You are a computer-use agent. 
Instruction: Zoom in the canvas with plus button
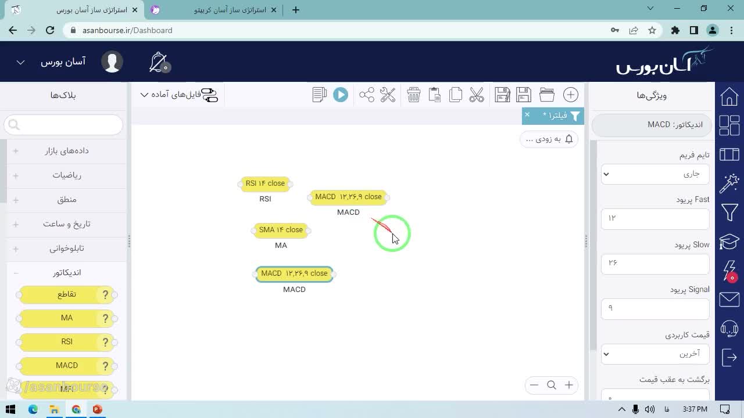tap(569, 385)
